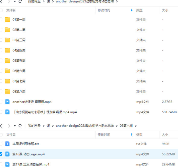Viewport: 178px width, 168px height.
Task: Go back using upper panel back arrow
Action: [x=1, y=1]
